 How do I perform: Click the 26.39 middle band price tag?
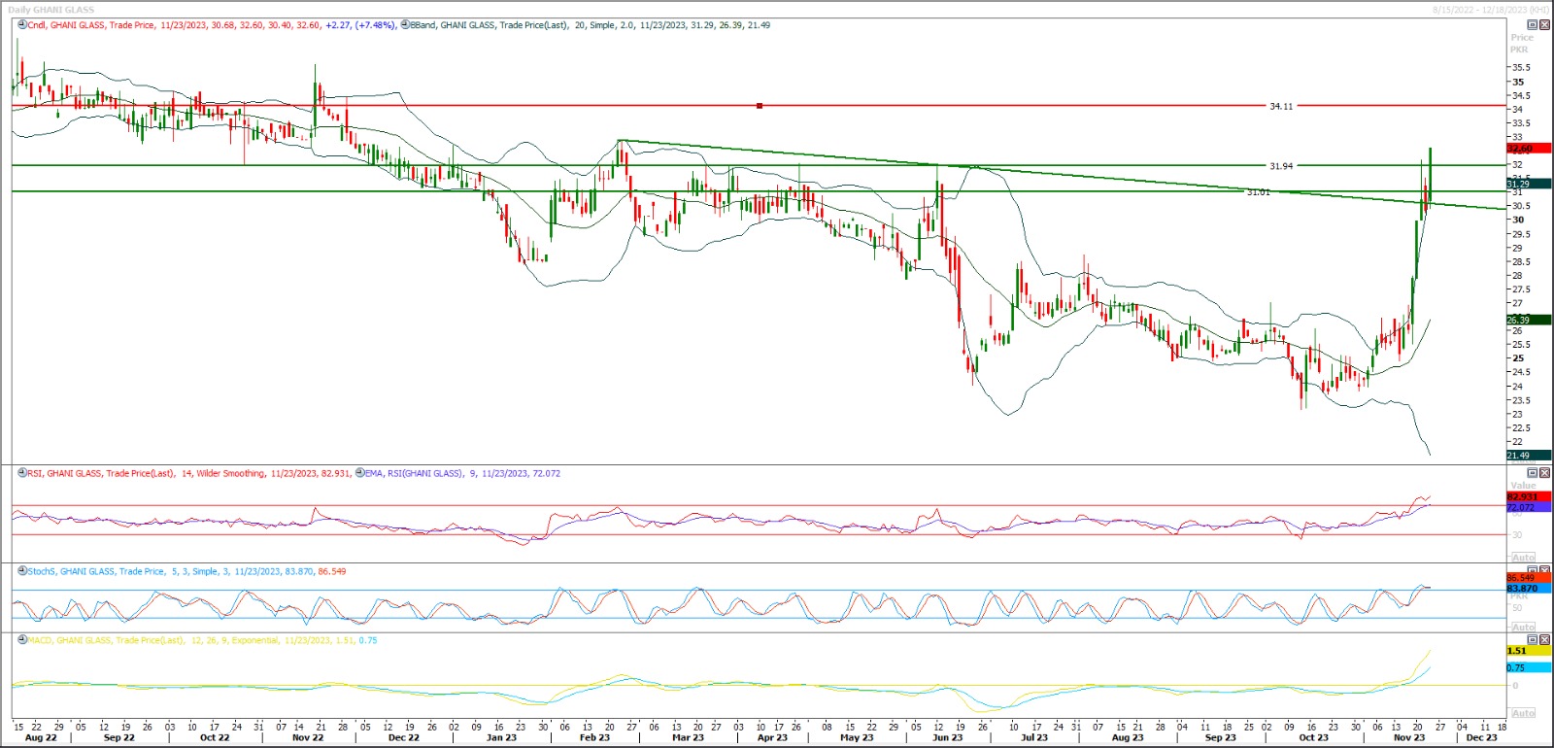[1529, 320]
